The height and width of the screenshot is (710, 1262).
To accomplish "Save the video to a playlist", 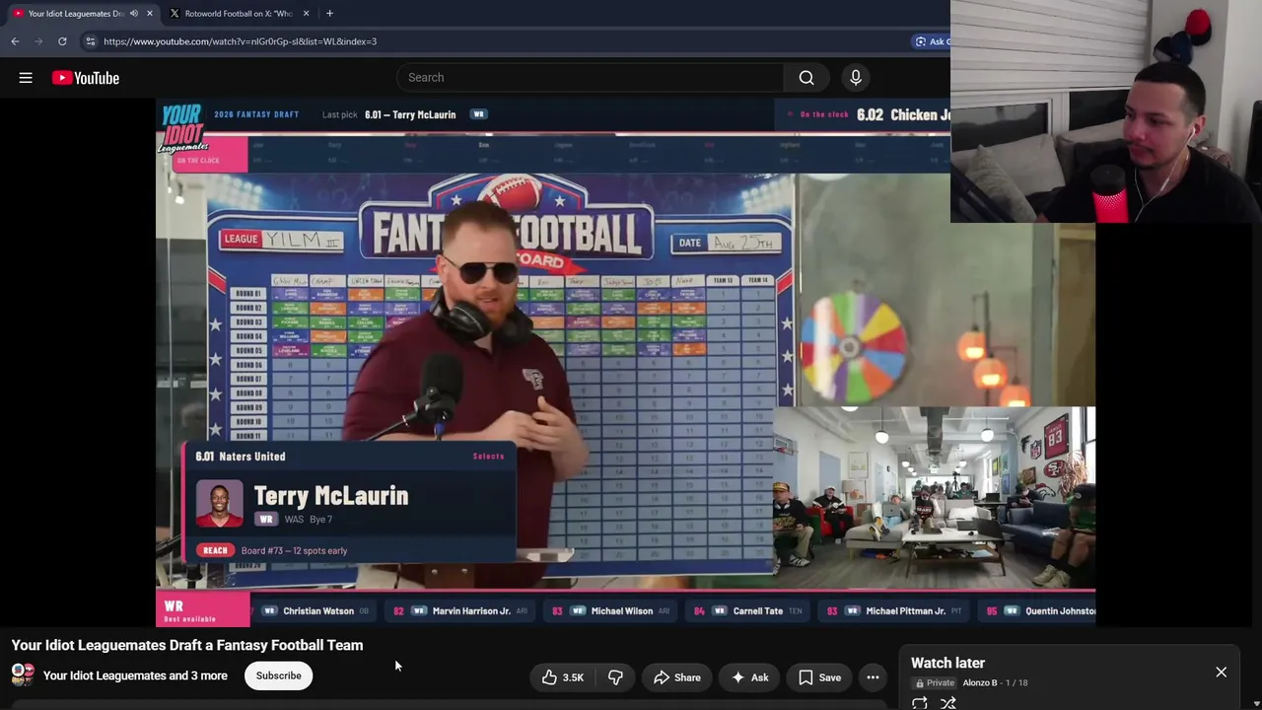I will pyautogui.click(x=819, y=677).
